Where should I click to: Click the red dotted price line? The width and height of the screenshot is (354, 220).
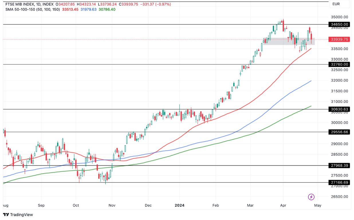(143, 40)
